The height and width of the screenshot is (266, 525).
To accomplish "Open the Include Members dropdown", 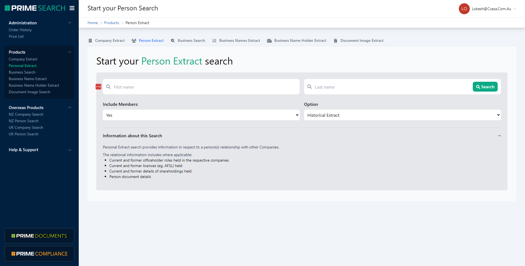I will pos(201,115).
